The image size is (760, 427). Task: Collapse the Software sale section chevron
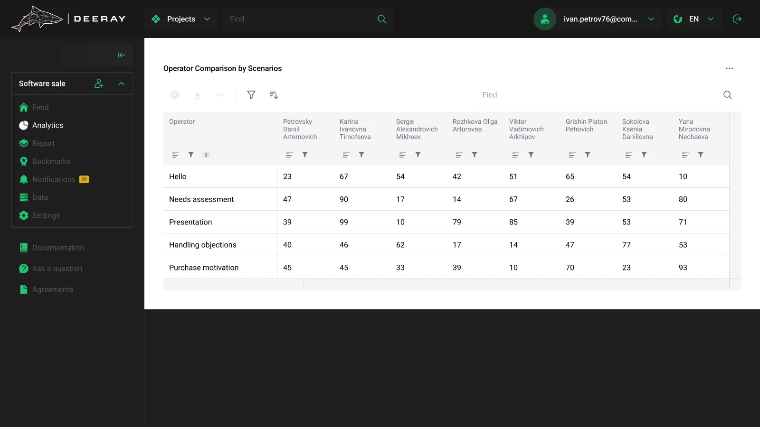pyautogui.click(x=122, y=84)
